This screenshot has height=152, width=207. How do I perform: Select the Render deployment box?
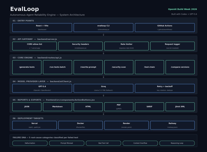pyautogui.click(x=126, y=125)
